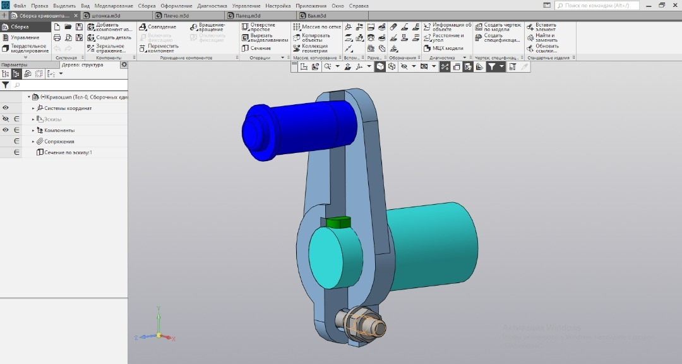
Task: Click Add component from file icon
Action: coord(90,27)
